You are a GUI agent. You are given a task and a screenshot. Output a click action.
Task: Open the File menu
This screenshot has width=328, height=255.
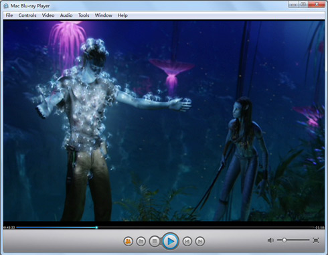(9, 15)
